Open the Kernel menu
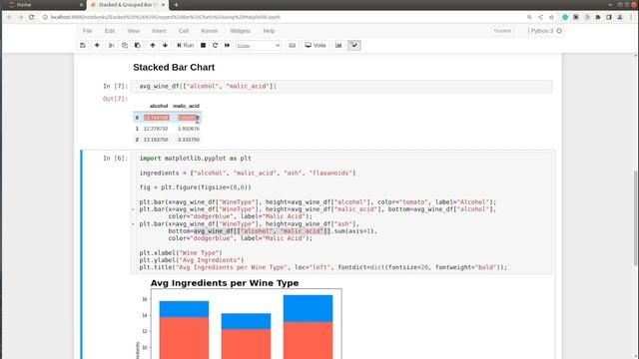Image resolution: width=639 pixels, height=359 pixels. (x=210, y=31)
